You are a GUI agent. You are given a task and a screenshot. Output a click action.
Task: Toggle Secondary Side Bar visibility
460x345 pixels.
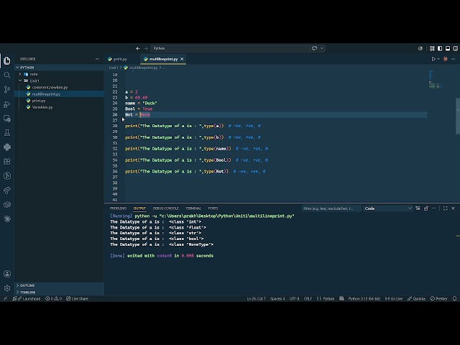455,48
